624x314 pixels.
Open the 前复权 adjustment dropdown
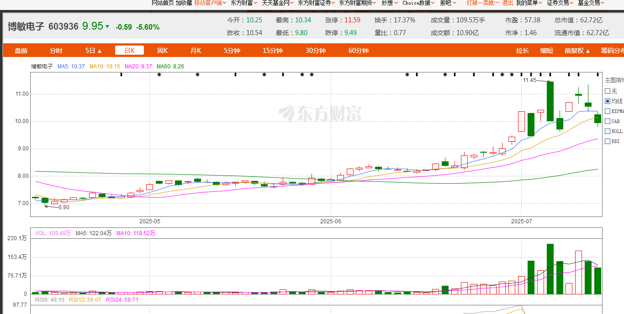(577, 51)
